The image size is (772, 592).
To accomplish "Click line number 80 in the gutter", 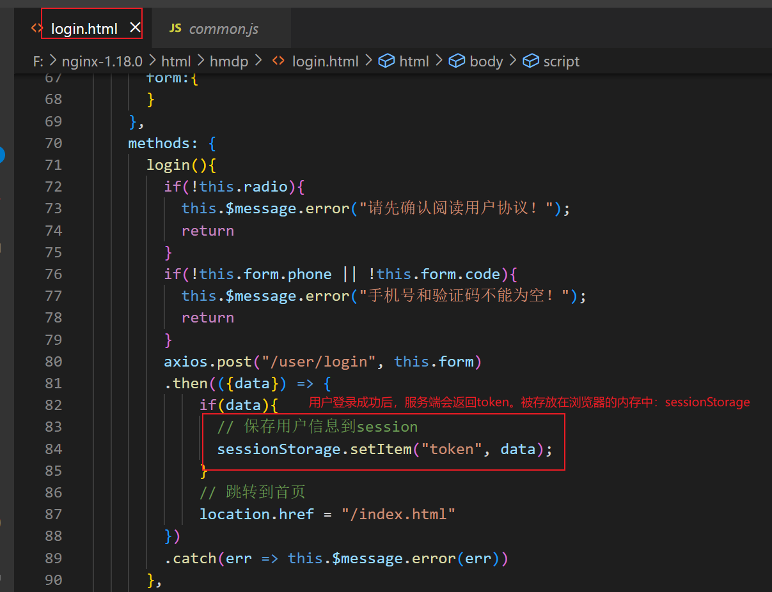I will coord(54,361).
